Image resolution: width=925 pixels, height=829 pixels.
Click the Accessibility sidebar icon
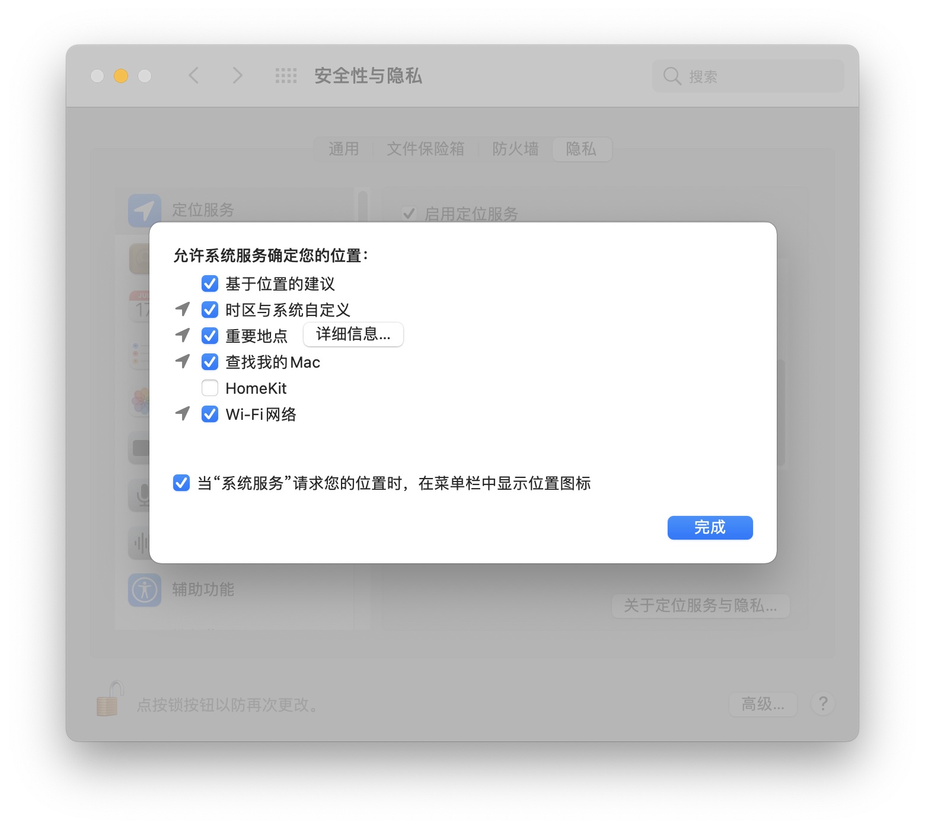(145, 589)
